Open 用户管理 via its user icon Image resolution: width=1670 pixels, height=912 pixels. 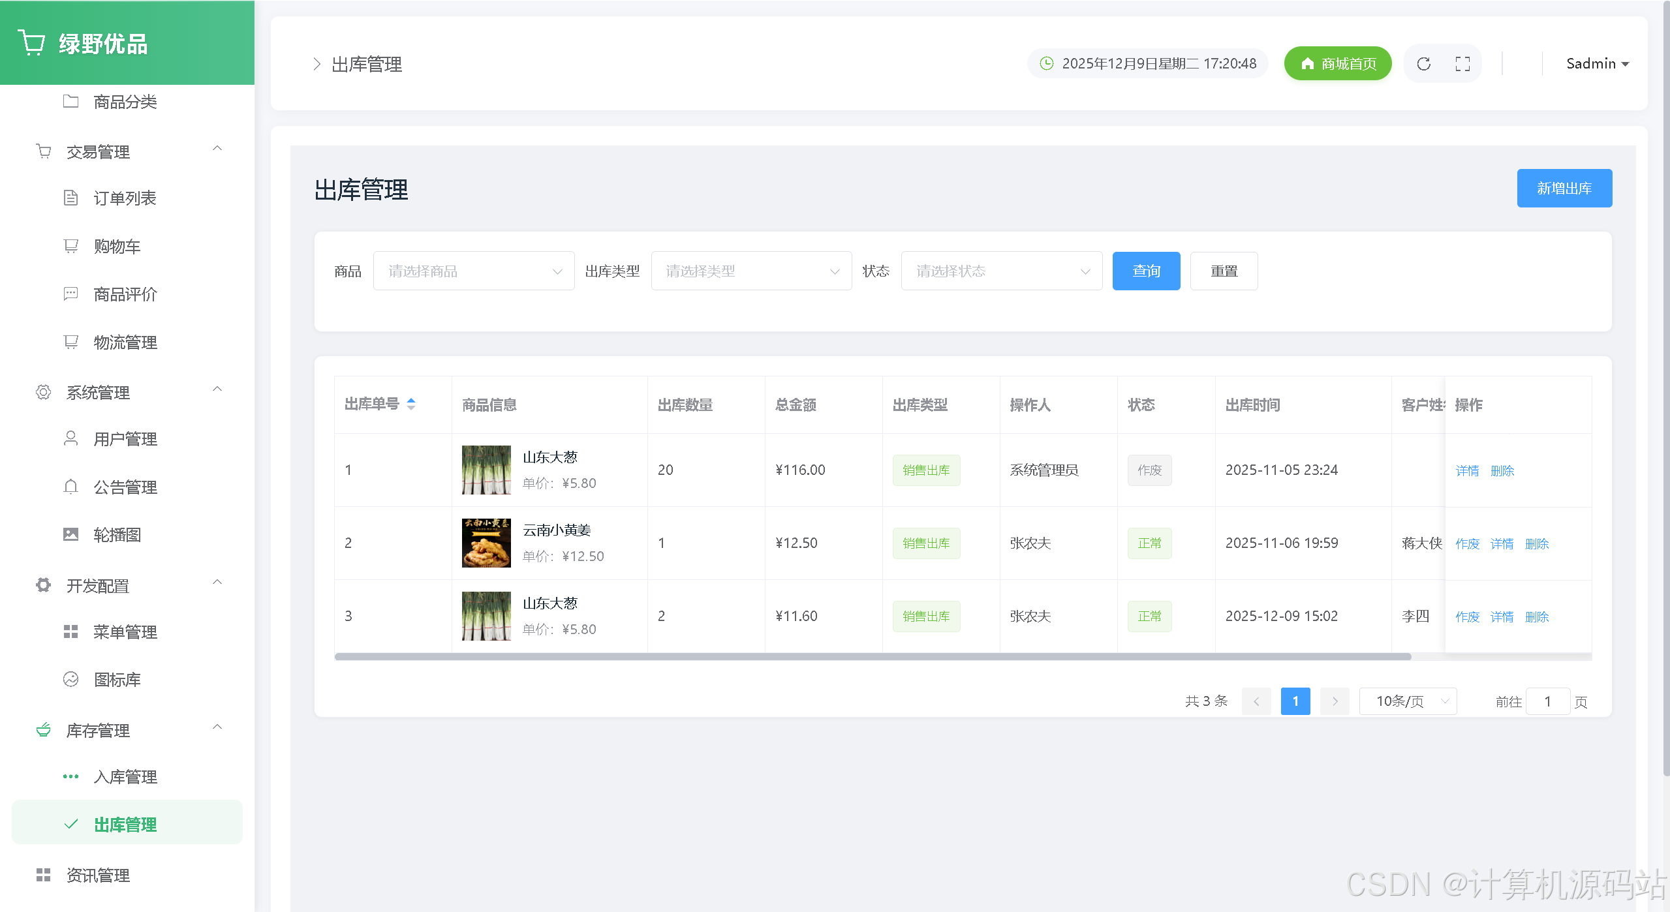click(x=70, y=438)
